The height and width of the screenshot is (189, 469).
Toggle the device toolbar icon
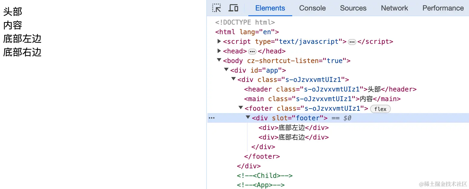coord(233,8)
